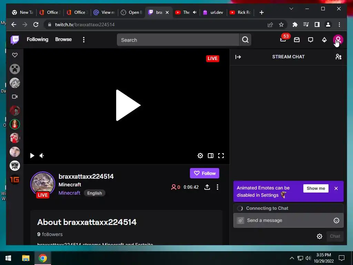Go back with the browser back arrow
This screenshot has width=353, height=265.
pyautogui.click(x=14, y=24)
